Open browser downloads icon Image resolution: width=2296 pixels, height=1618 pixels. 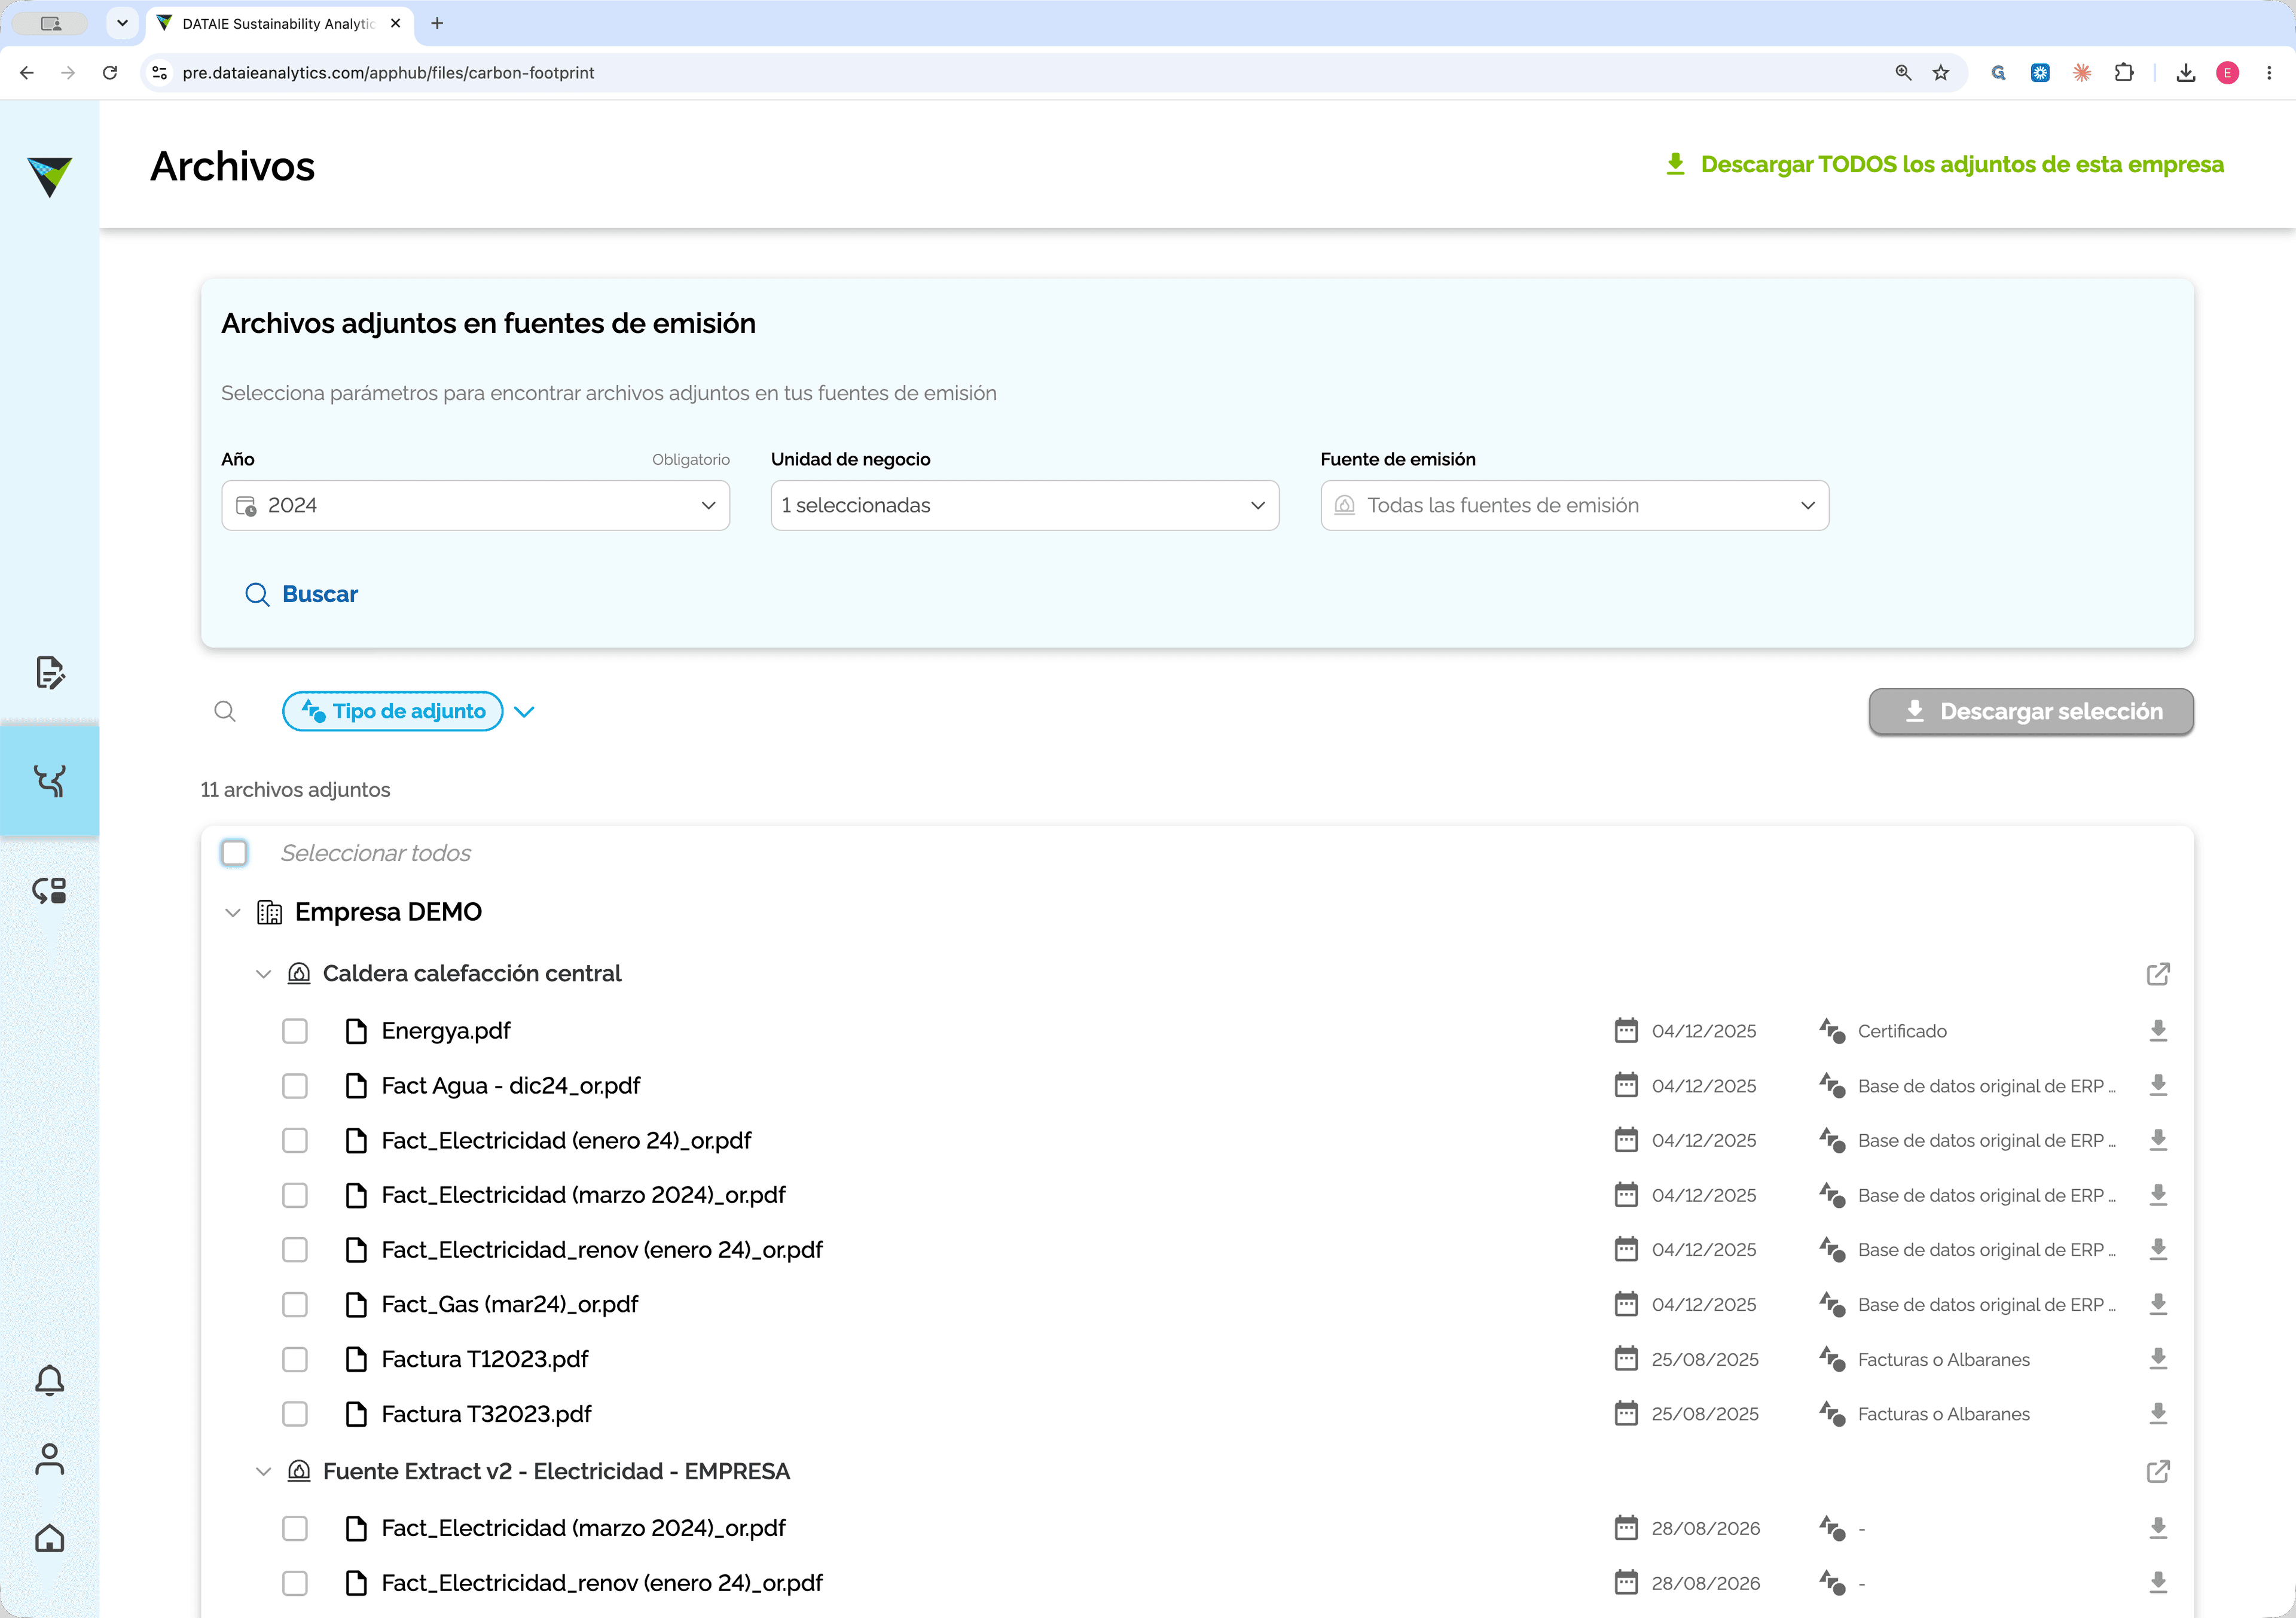[2186, 73]
